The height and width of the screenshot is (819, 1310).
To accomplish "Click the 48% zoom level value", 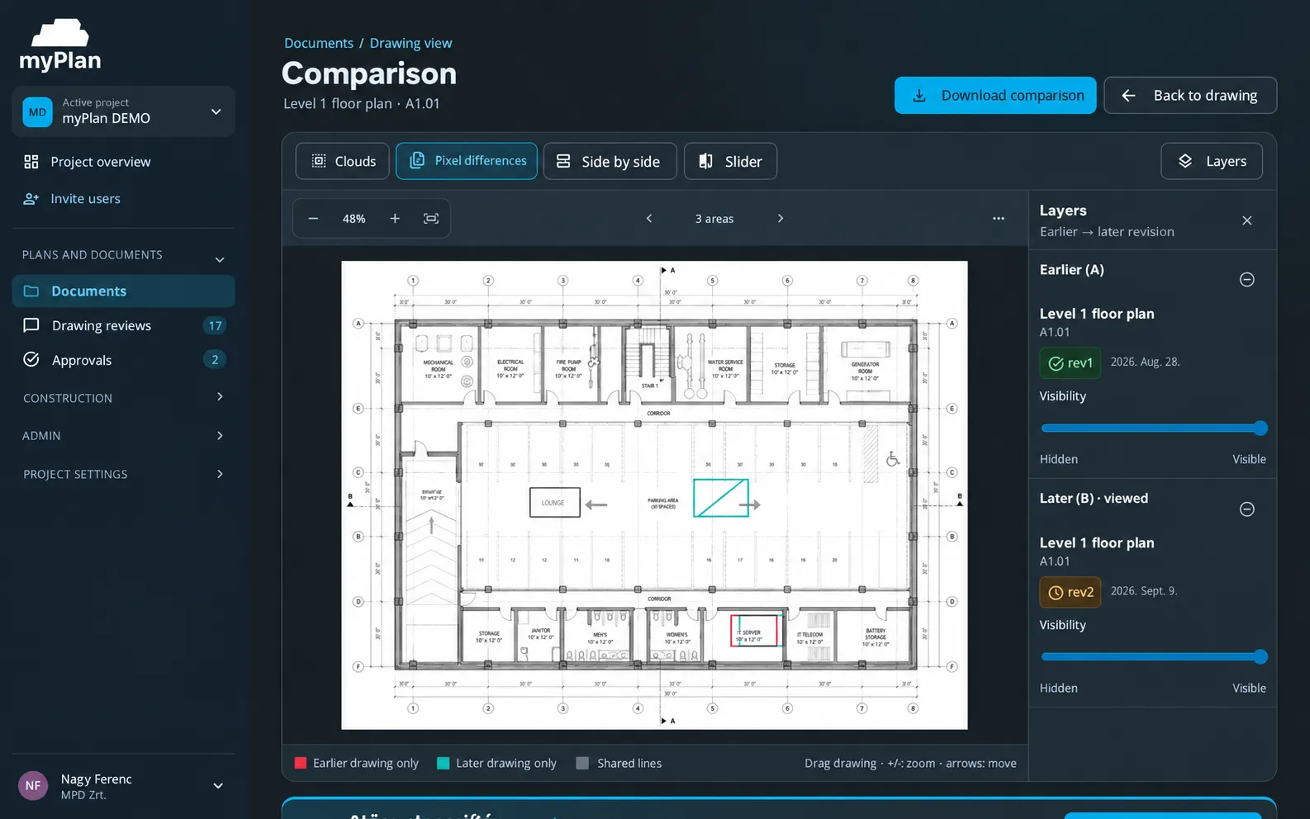I will (x=354, y=219).
